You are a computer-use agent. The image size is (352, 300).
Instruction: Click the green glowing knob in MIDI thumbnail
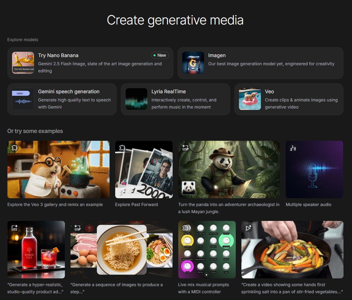coord(226,241)
